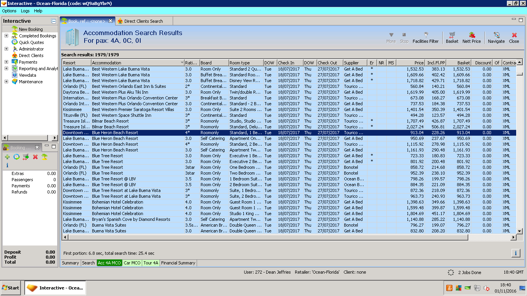Click the info button at bottom right
Screen dimensions: 527x296
pyautogui.click(x=515, y=253)
